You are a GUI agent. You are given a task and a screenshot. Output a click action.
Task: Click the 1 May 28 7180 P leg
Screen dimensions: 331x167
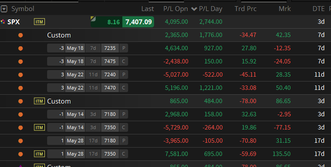pyautogui.click(x=88, y=141)
